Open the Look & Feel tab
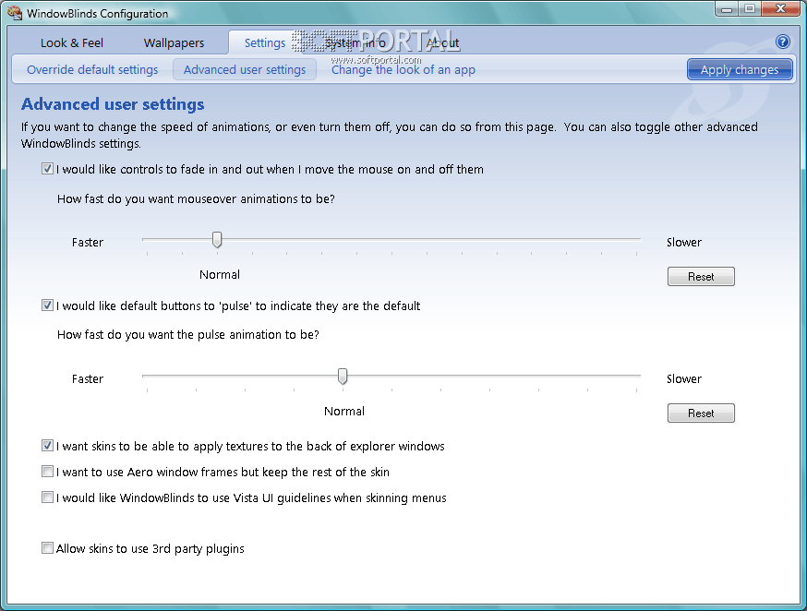Image resolution: width=807 pixels, height=611 pixels. point(71,42)
